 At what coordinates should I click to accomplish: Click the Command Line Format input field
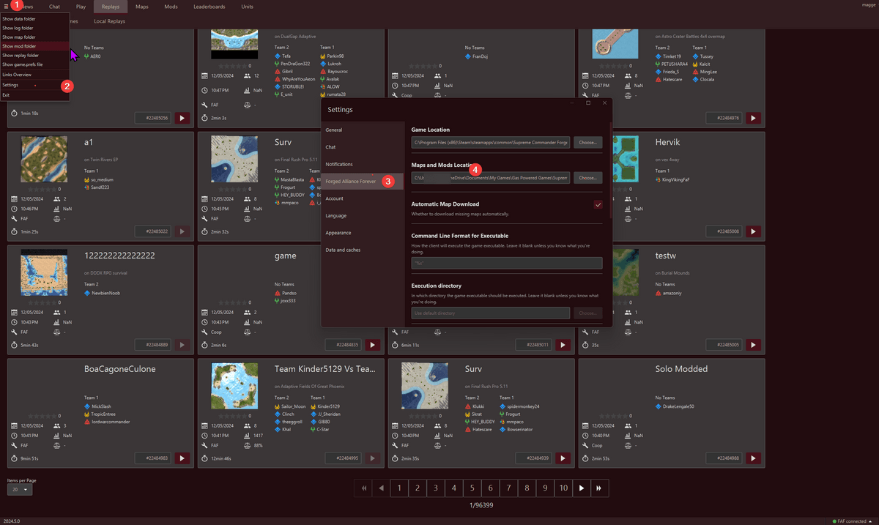pyautogui.click(x=507, y=263)
